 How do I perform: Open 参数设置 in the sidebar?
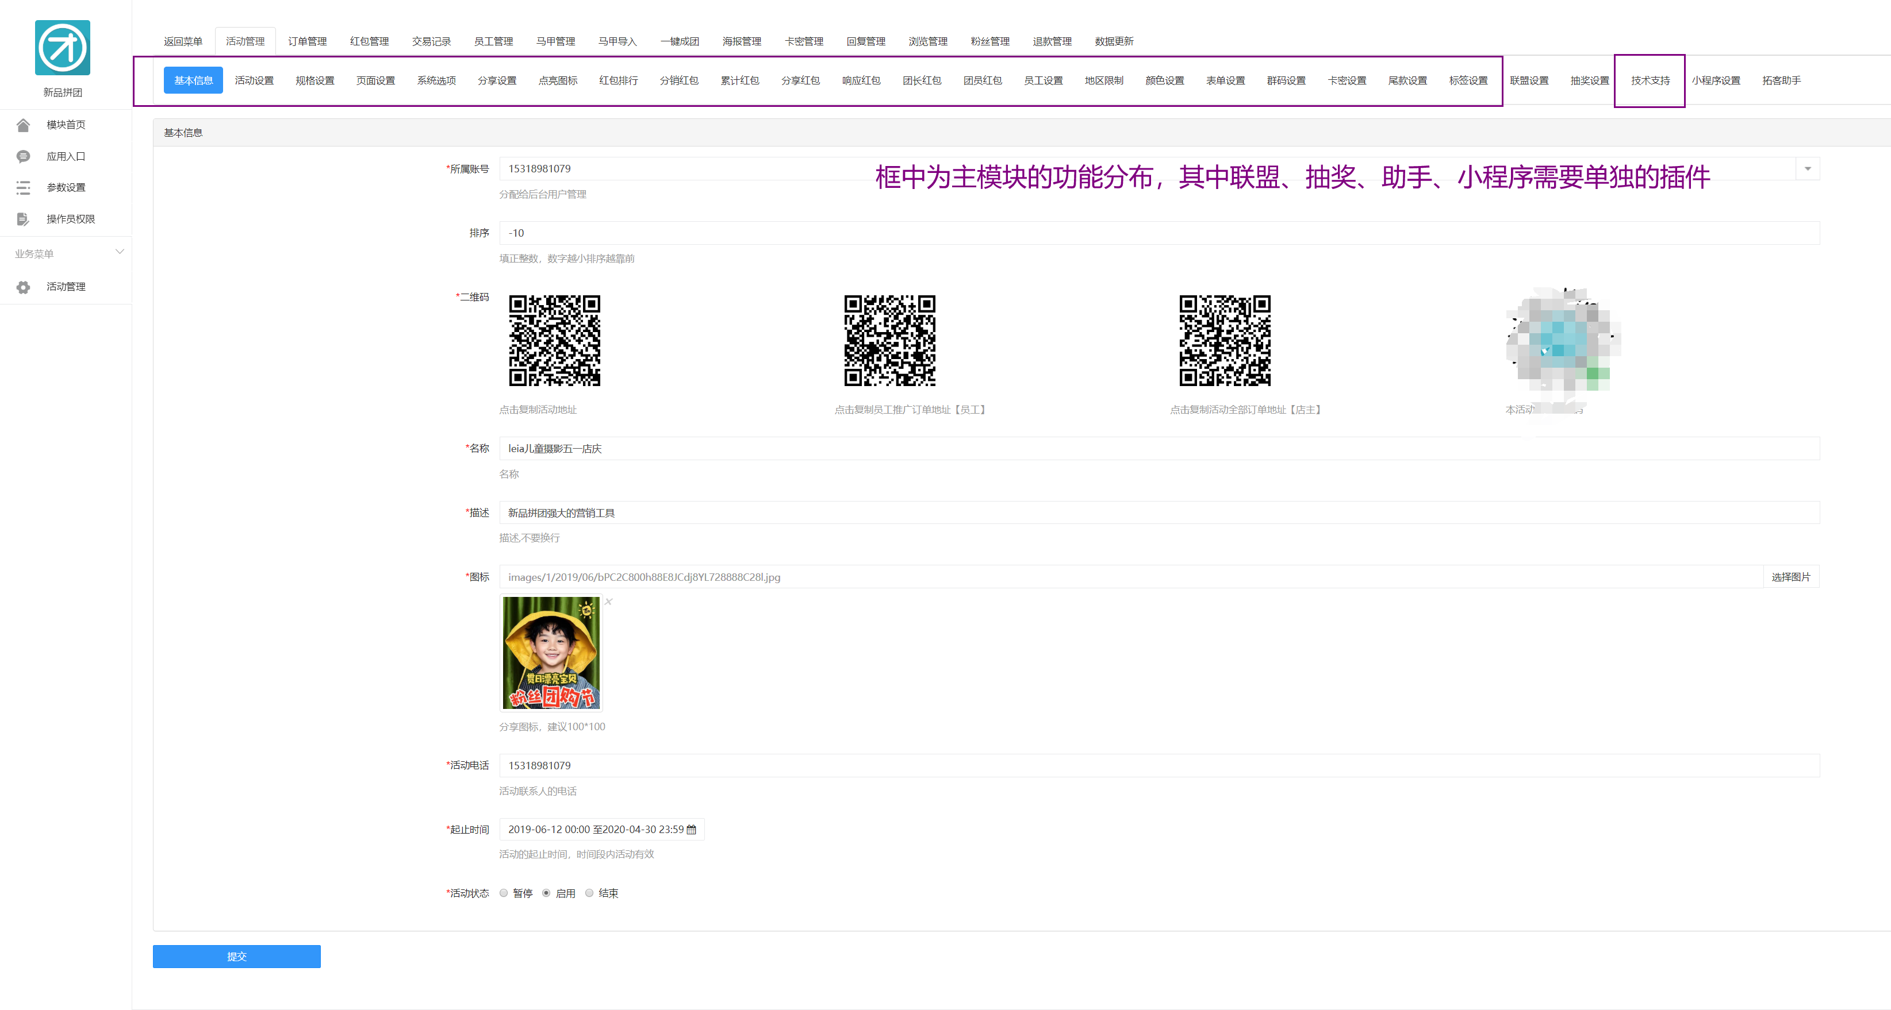tap(66, 188)
